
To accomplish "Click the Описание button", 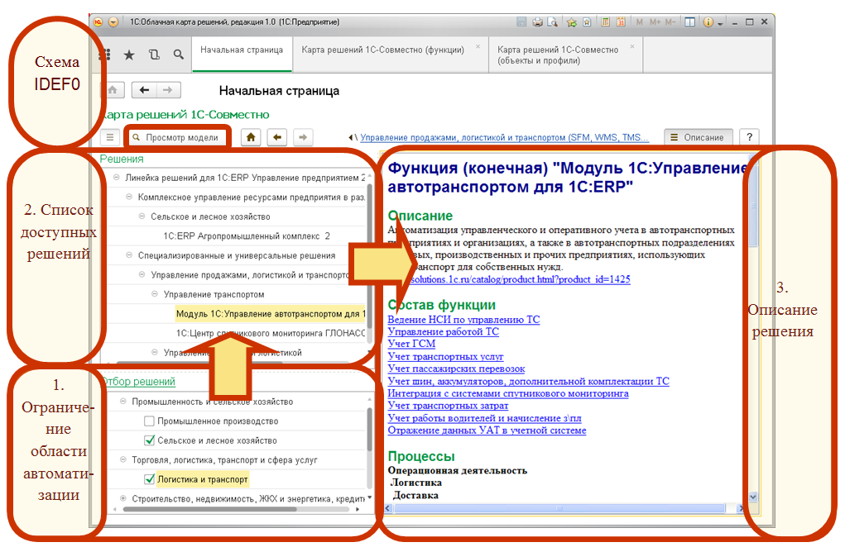I will point(698,137).
